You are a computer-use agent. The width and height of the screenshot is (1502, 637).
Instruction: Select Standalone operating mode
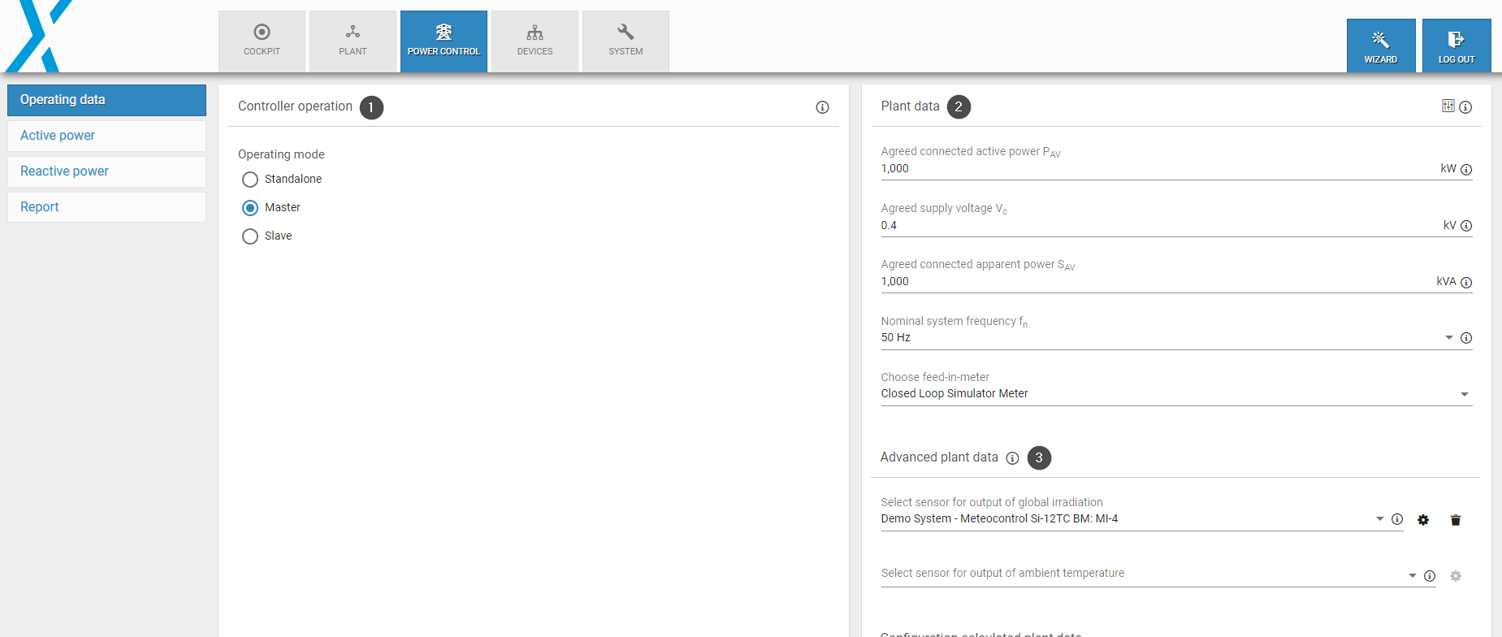250,180
